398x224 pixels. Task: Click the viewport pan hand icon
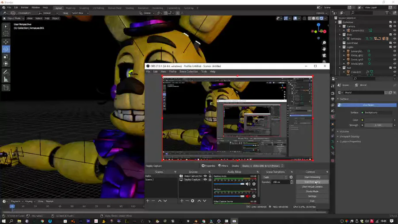click(324, 49)
